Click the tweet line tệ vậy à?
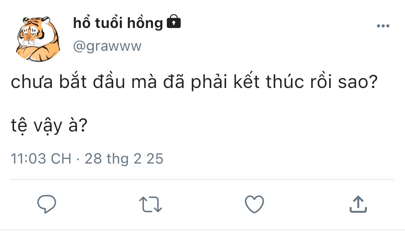Viewport: 405px width, 236px height. pyautogui.click(x=49, y=126)
